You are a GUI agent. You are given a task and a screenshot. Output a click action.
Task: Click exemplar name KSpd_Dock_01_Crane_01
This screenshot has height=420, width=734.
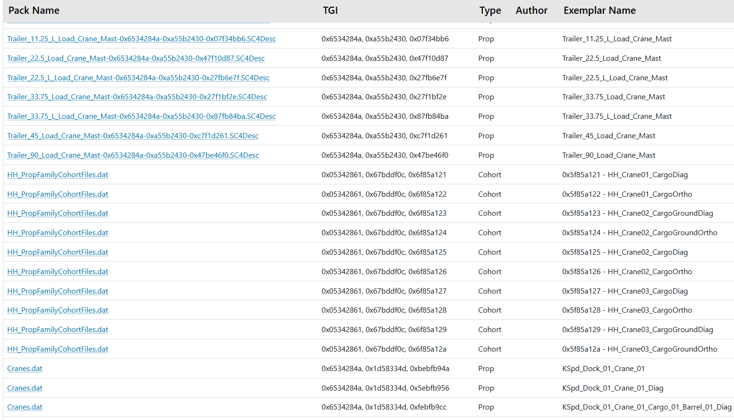[x=603, y=369]
